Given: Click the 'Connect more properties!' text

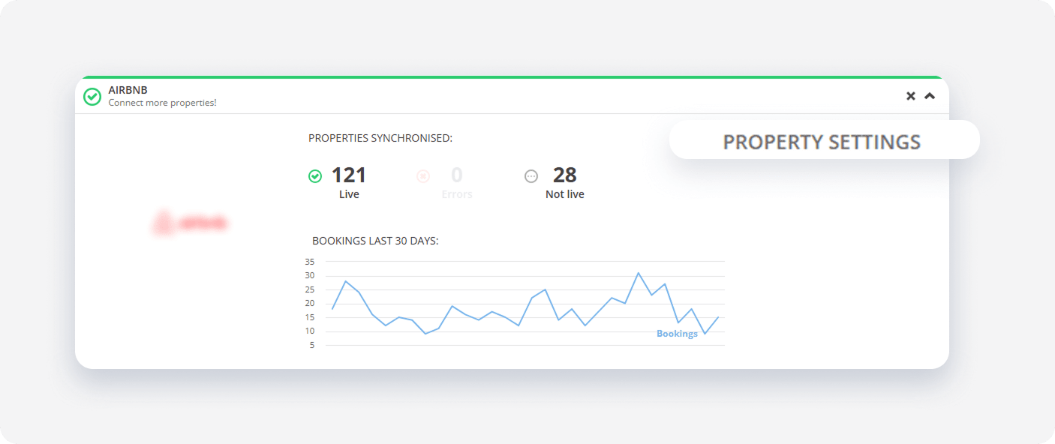Looking at the screenshot, I should (x=162, y=103).
